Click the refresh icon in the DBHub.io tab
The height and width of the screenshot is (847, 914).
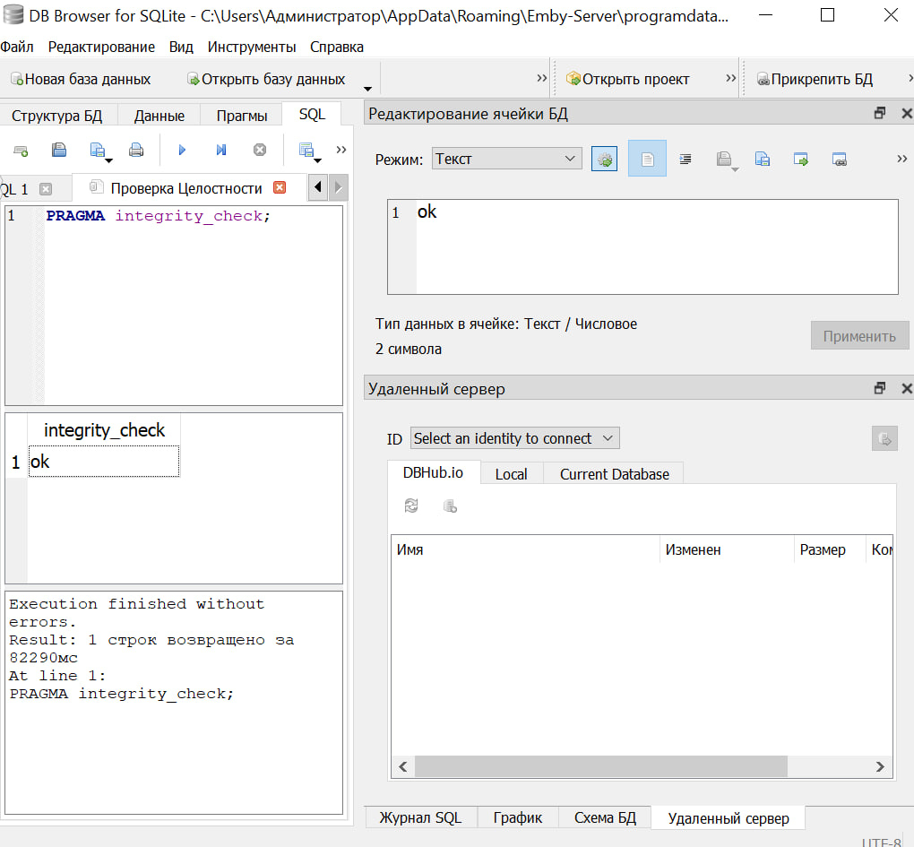tap(411, 506)
